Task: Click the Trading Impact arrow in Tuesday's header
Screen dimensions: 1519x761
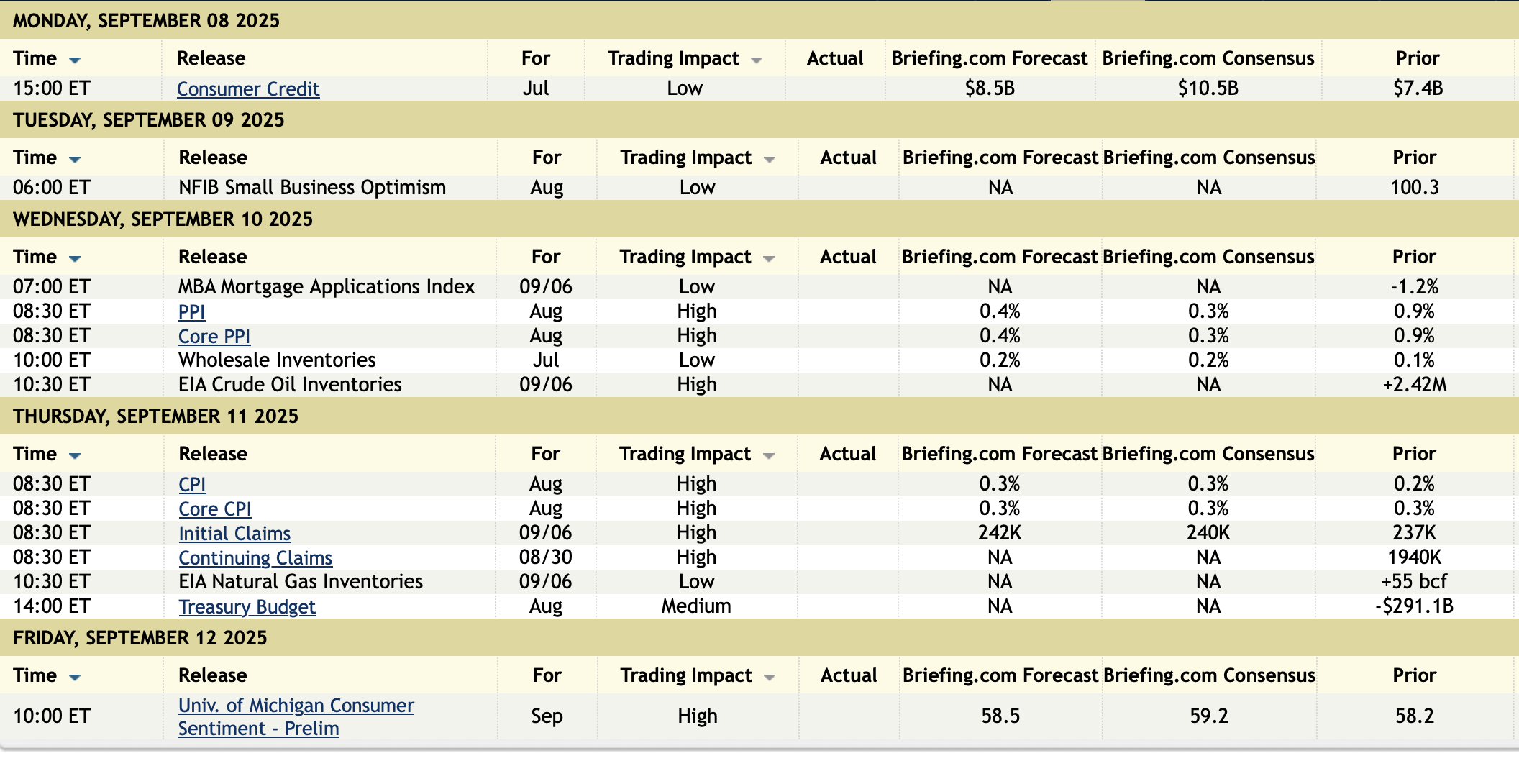Action: point(770,160)
